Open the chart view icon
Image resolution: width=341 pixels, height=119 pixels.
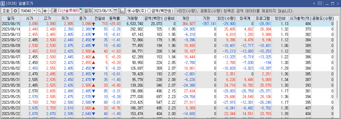click(122, 10)
